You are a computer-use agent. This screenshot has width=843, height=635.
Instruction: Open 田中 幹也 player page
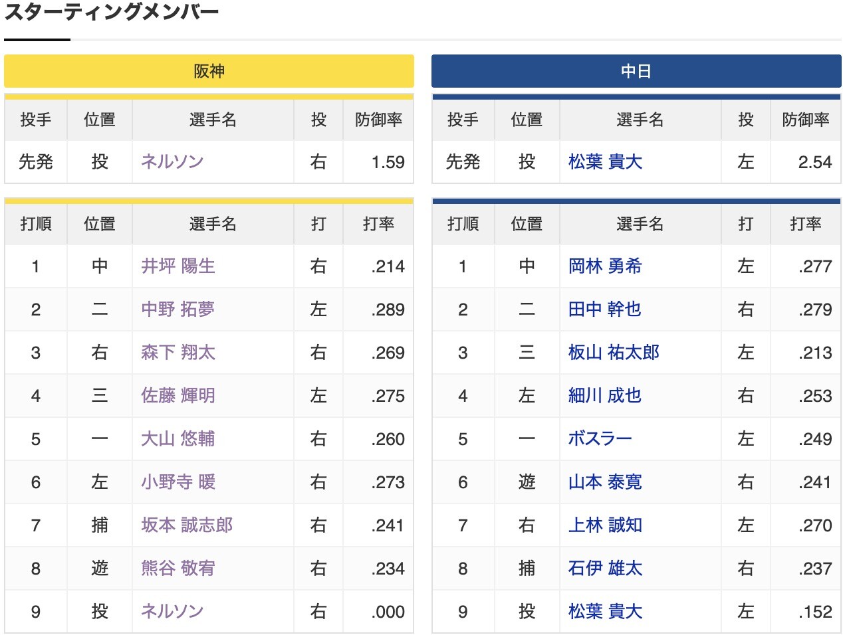click(x=605, y=309)
